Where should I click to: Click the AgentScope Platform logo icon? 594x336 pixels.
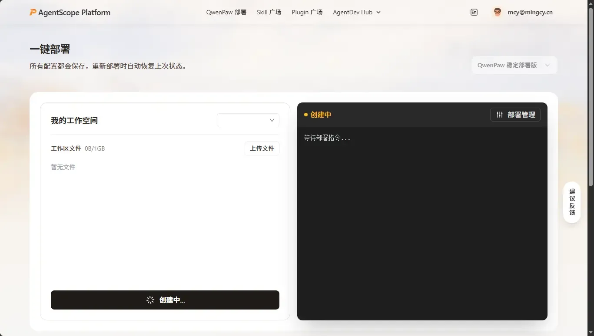pyautogui.click(x=33, y=12)
